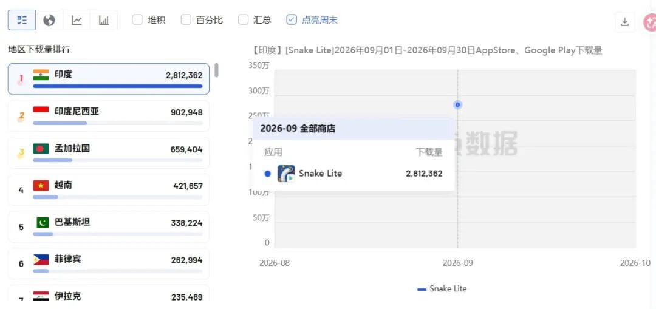The width and height of the screenshot is (656, 309).
Task: Enable the 堆积 checkbox
Action: pyautogui.click(x=137, y=19)
